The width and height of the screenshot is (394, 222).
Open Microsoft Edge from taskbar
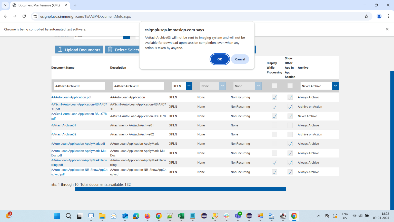coord(136,216)
